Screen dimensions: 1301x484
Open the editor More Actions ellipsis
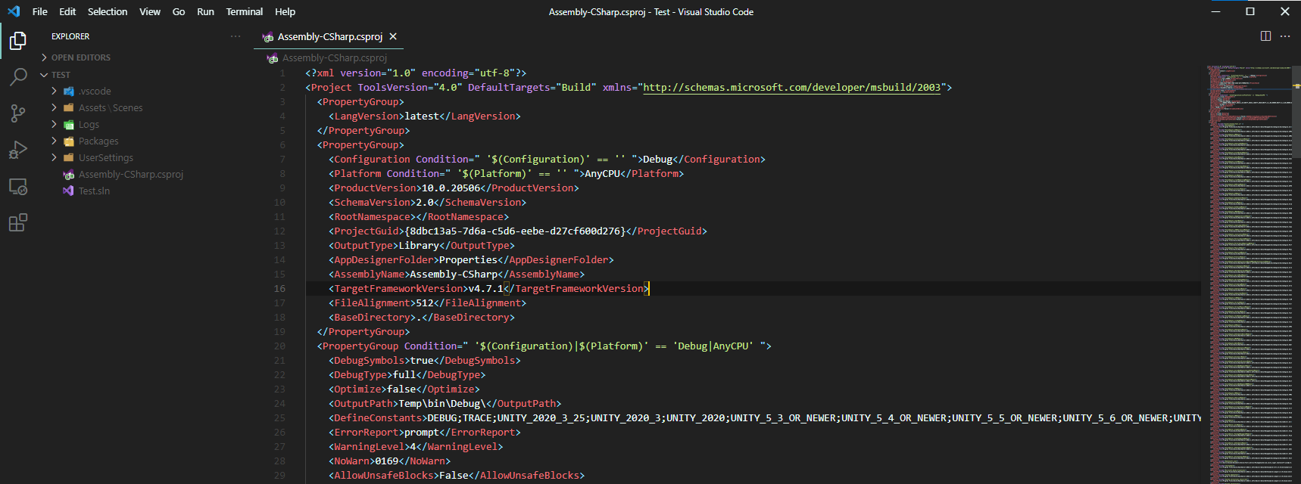(x=1285, y=36)
